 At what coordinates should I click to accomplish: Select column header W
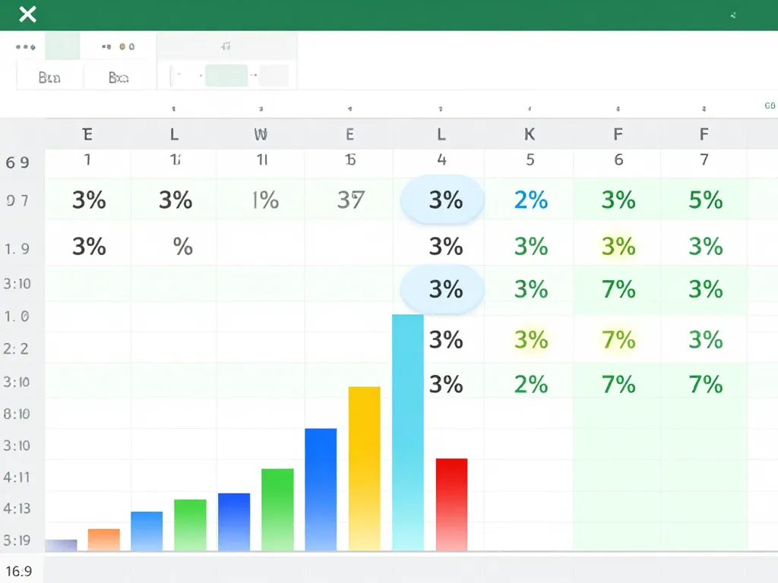(x=260, y=134)
